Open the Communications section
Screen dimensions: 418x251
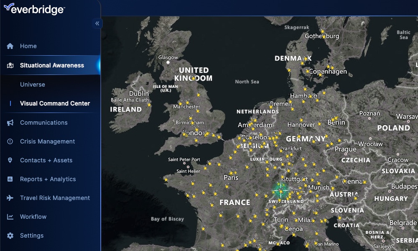44,123
